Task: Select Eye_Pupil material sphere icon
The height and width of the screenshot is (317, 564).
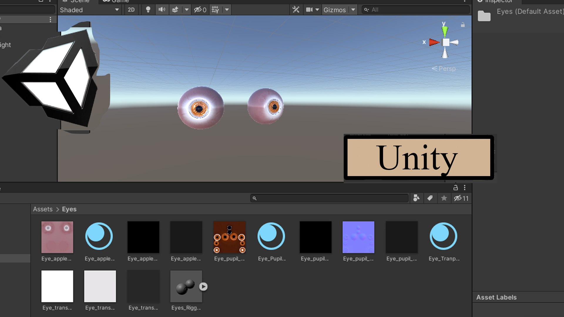Action: pyautogui.click(x=271, y=236)
